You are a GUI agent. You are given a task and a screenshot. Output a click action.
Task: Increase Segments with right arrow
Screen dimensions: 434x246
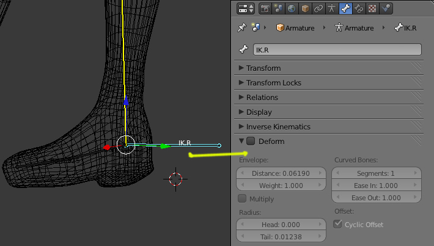coord(416,173)
